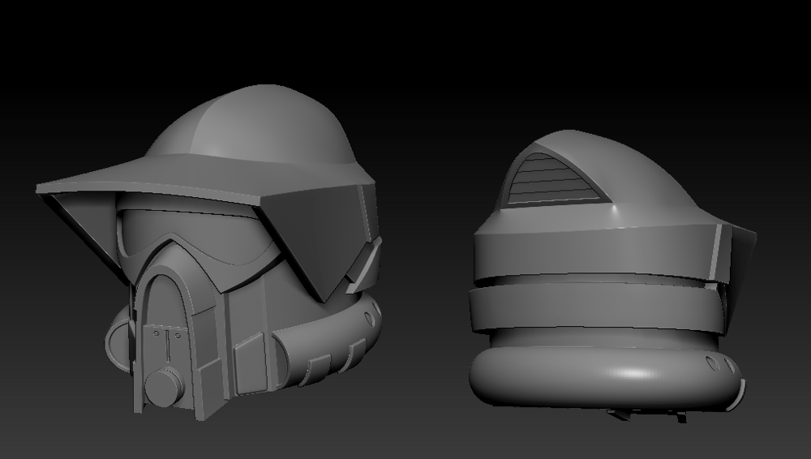Click the upper wraparound band on right helmet
The width and height of the screenshot is (811, 459).
click(592, 251)
